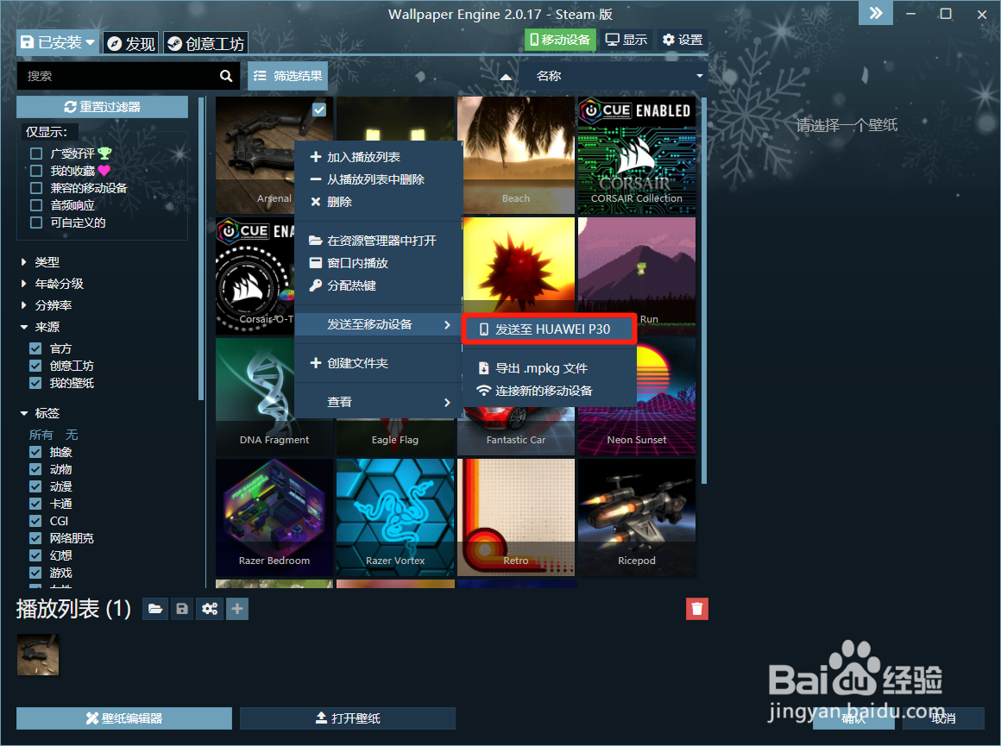1001x746 pixels.
Task: Collapse the 标签 filter section
Action: click(x=41, y=413)
